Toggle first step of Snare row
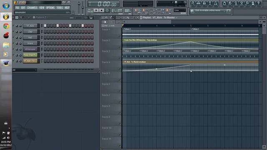The width and height of the screenshot is (267, 150). (45, 43)
